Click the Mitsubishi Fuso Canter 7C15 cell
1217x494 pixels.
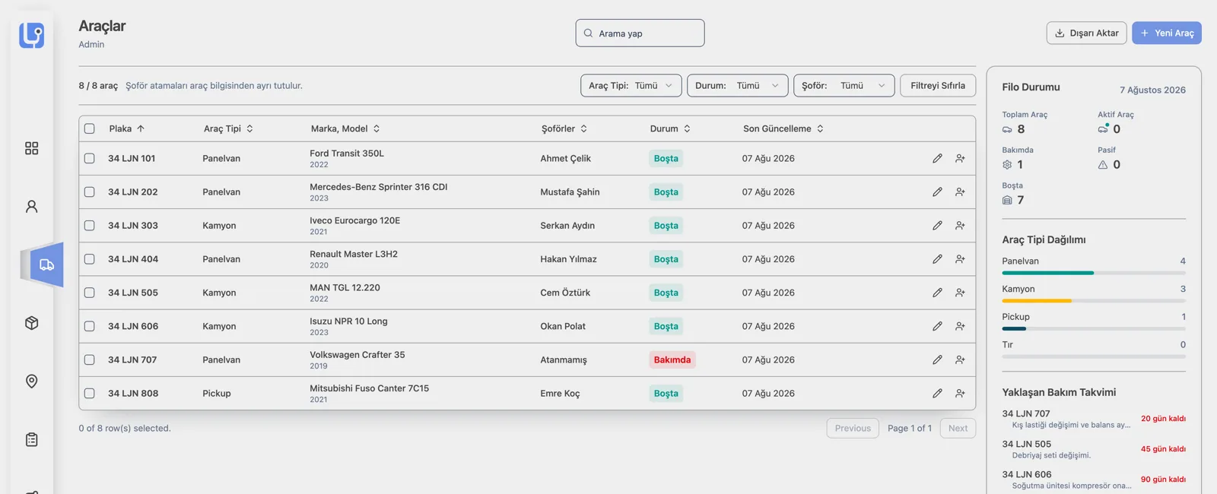369,393
